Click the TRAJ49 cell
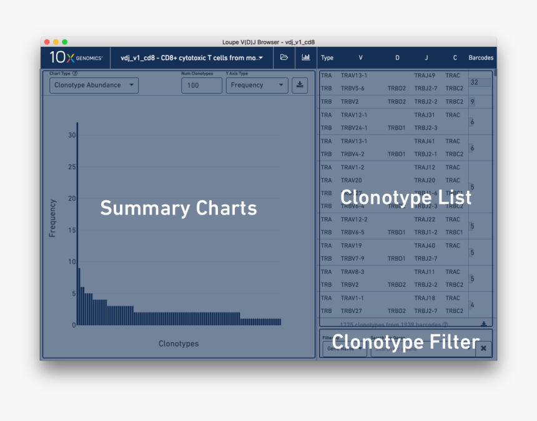The width and height of the screenshot is (537, 421). [425, 75]
